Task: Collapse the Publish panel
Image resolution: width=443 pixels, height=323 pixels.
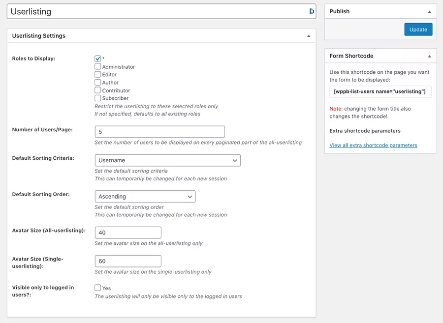Action: (x=429, y=11)
